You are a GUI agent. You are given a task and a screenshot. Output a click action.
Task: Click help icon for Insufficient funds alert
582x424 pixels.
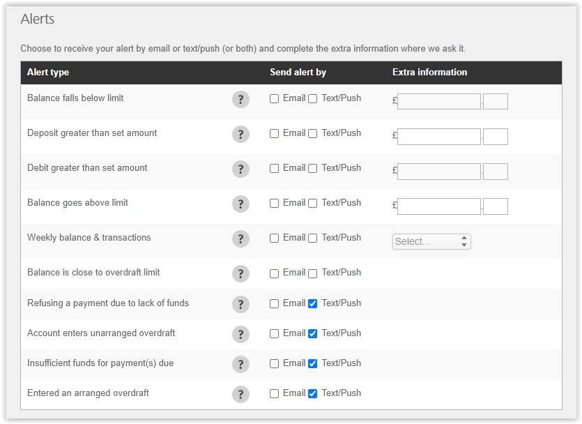click(240, 365)
